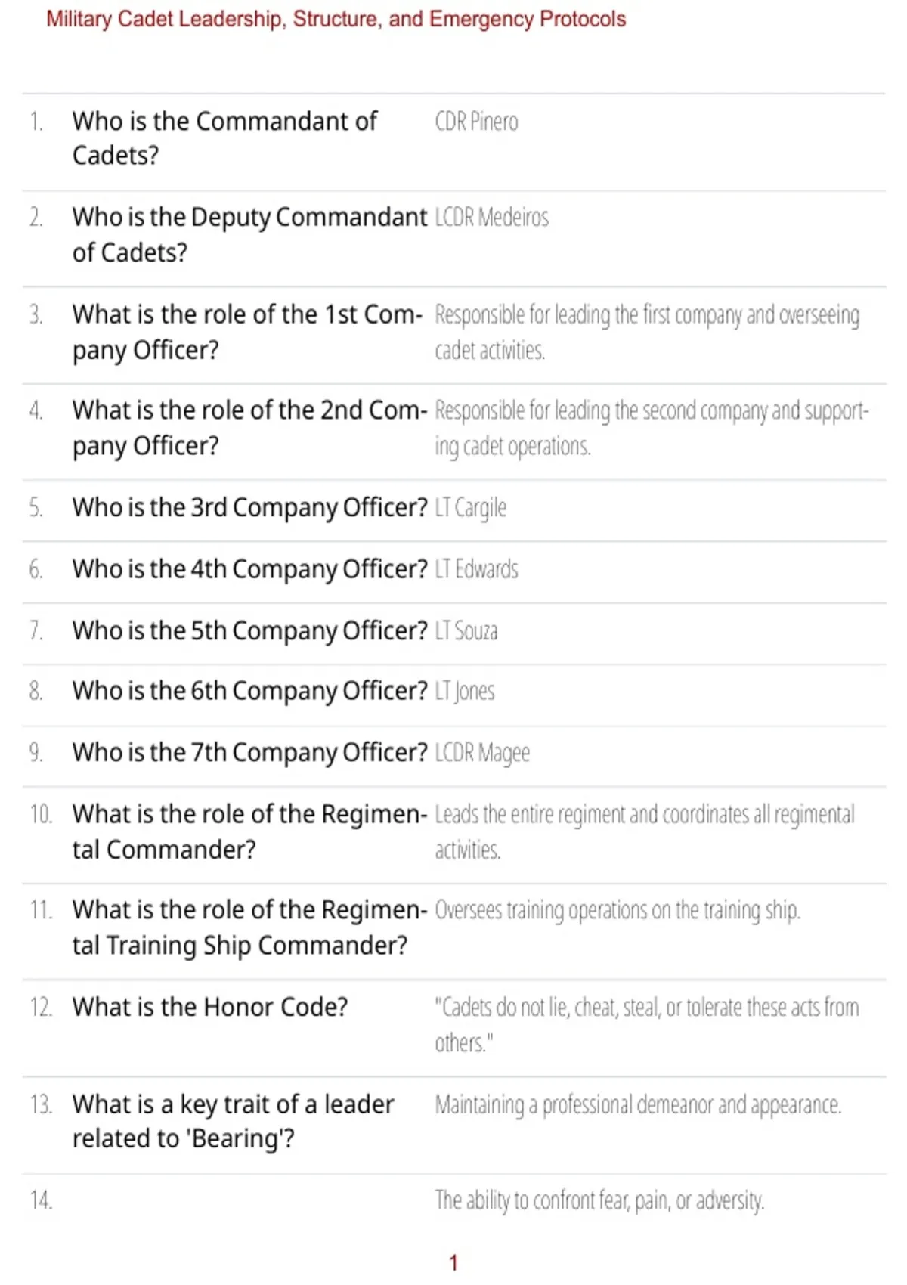907x1285 pixels.
Task: Click the answer LT Edwards
Action: click(476, 569)
